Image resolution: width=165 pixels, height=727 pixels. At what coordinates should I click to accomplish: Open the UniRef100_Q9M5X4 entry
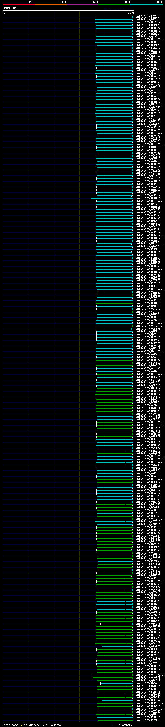click(x=148, y=68)
